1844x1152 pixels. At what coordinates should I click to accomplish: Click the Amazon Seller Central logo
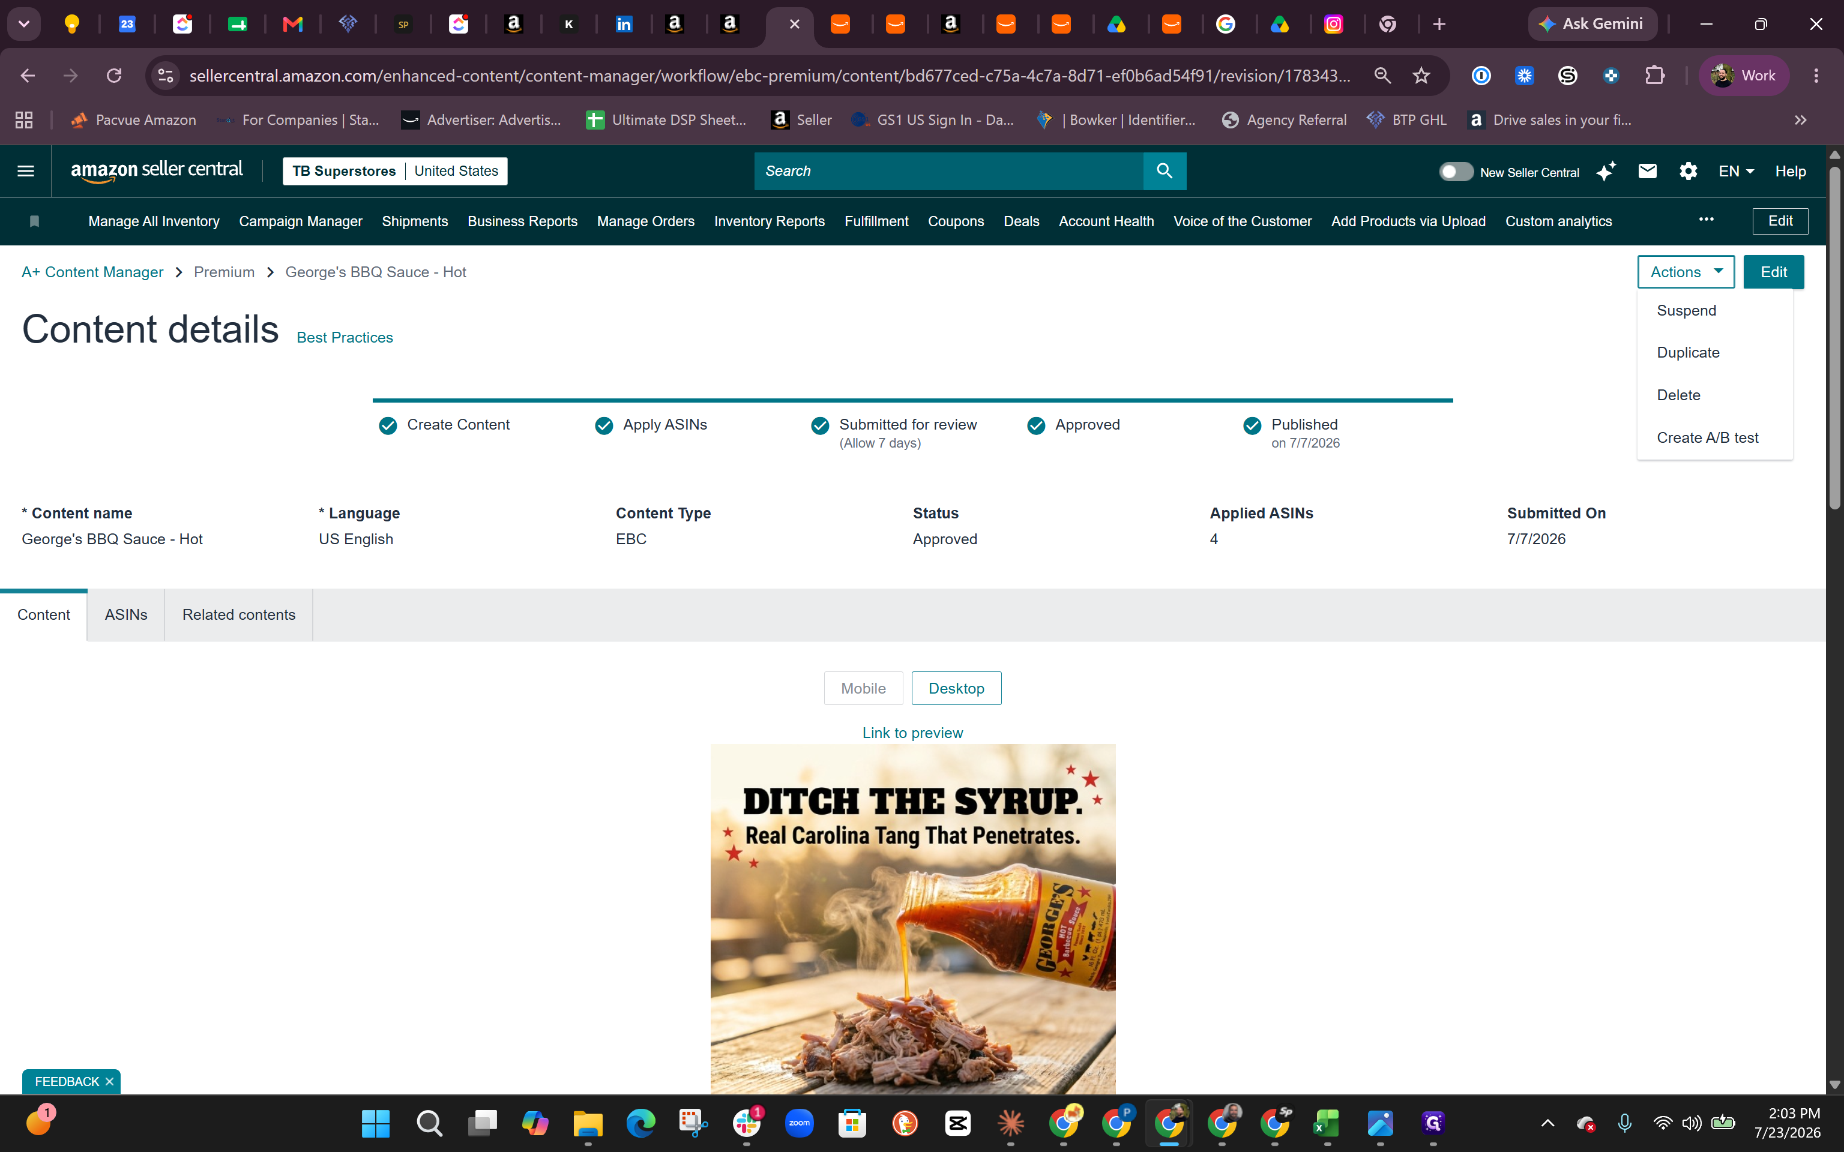(x=157, y=170)
